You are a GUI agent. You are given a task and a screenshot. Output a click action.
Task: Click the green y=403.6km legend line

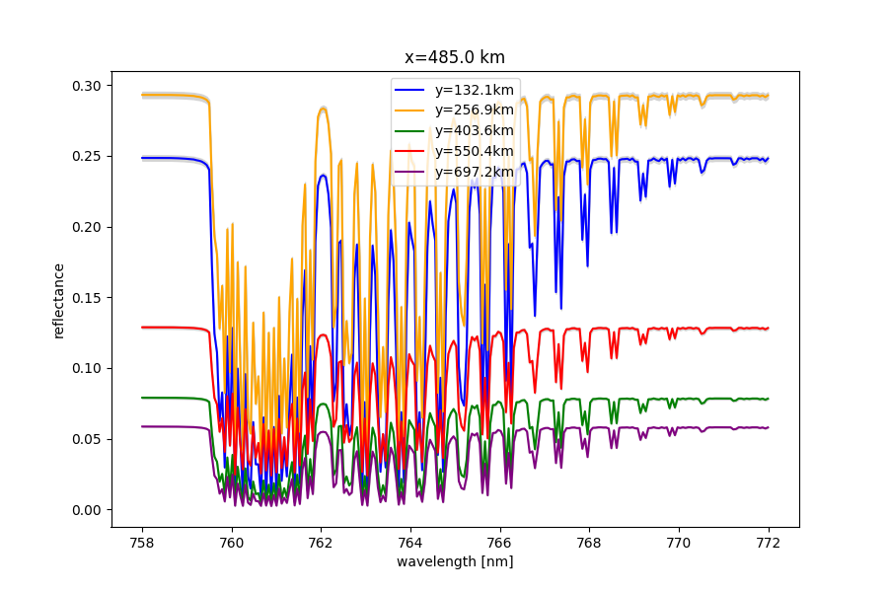(x=409, y=131)
